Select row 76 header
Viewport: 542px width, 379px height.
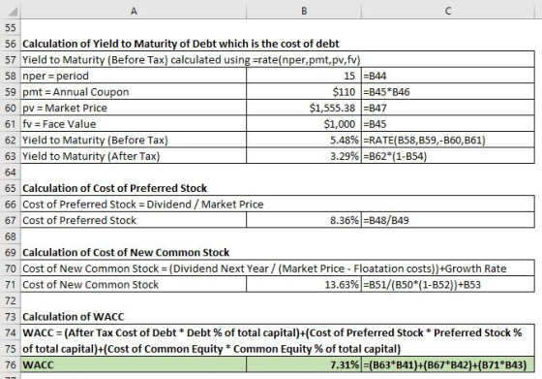pyautogui.click(x=11, y=365)
